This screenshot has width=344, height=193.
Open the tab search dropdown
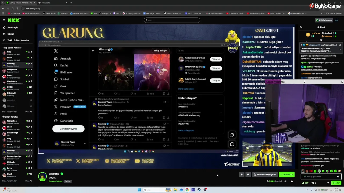coord(2,3)
